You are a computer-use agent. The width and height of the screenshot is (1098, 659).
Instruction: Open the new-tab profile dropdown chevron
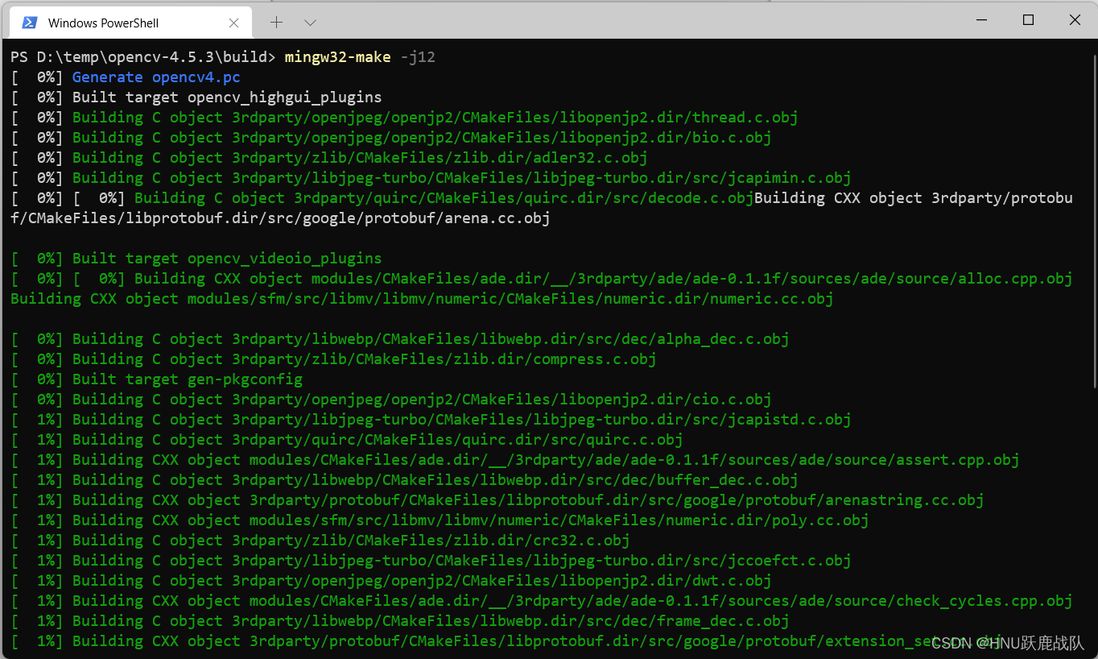coord(310,23)
